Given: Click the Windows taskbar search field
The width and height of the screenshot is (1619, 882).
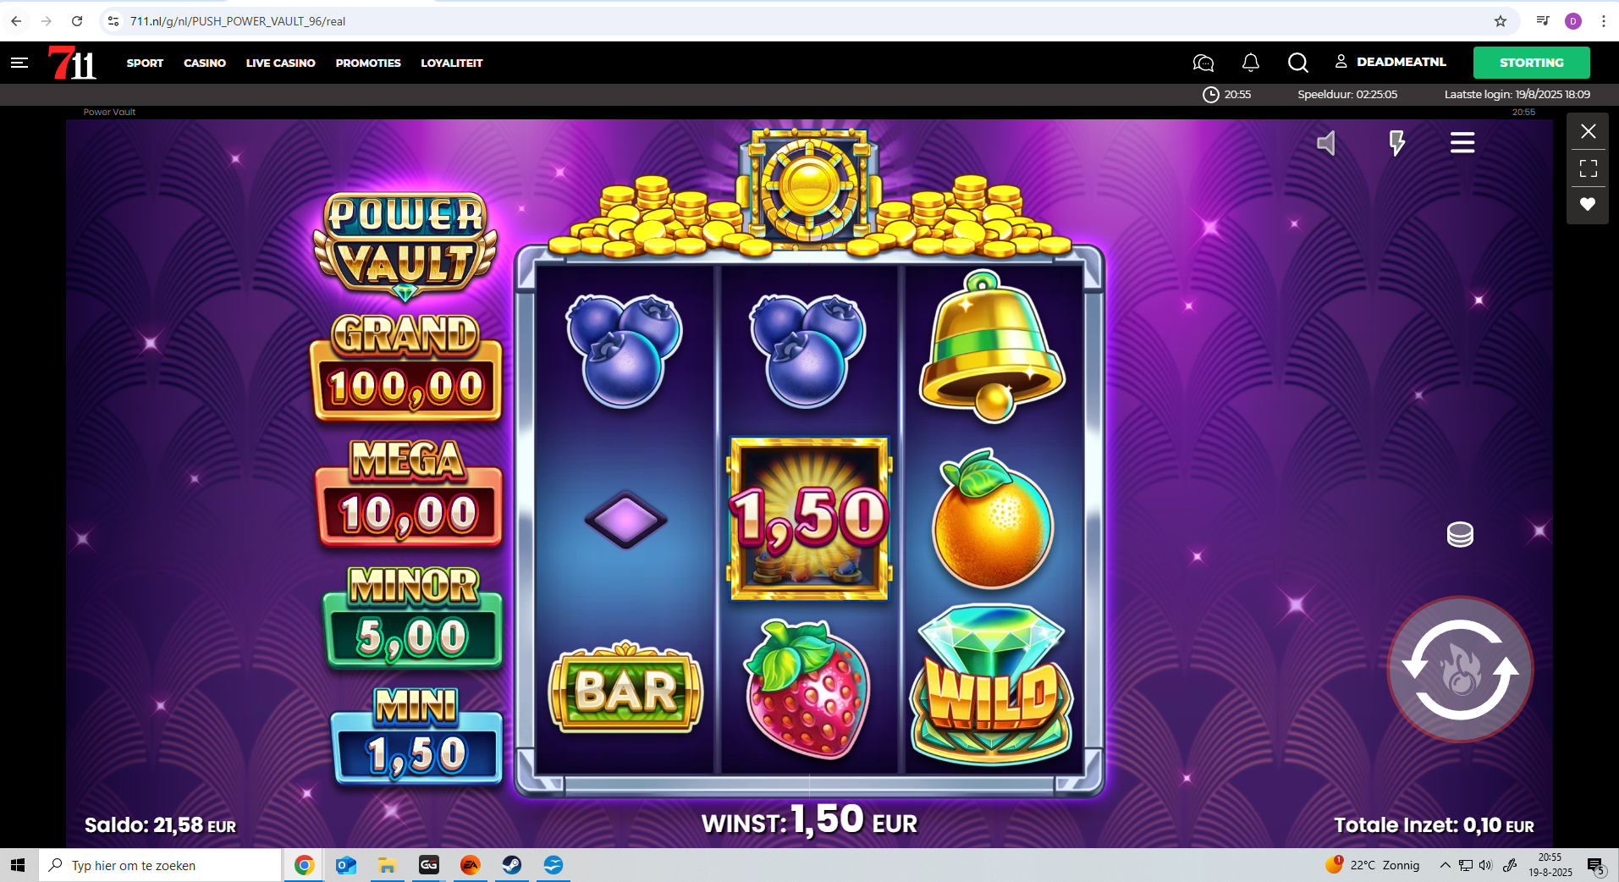Looking at the screenshot, I should click(x=161, y=865).
